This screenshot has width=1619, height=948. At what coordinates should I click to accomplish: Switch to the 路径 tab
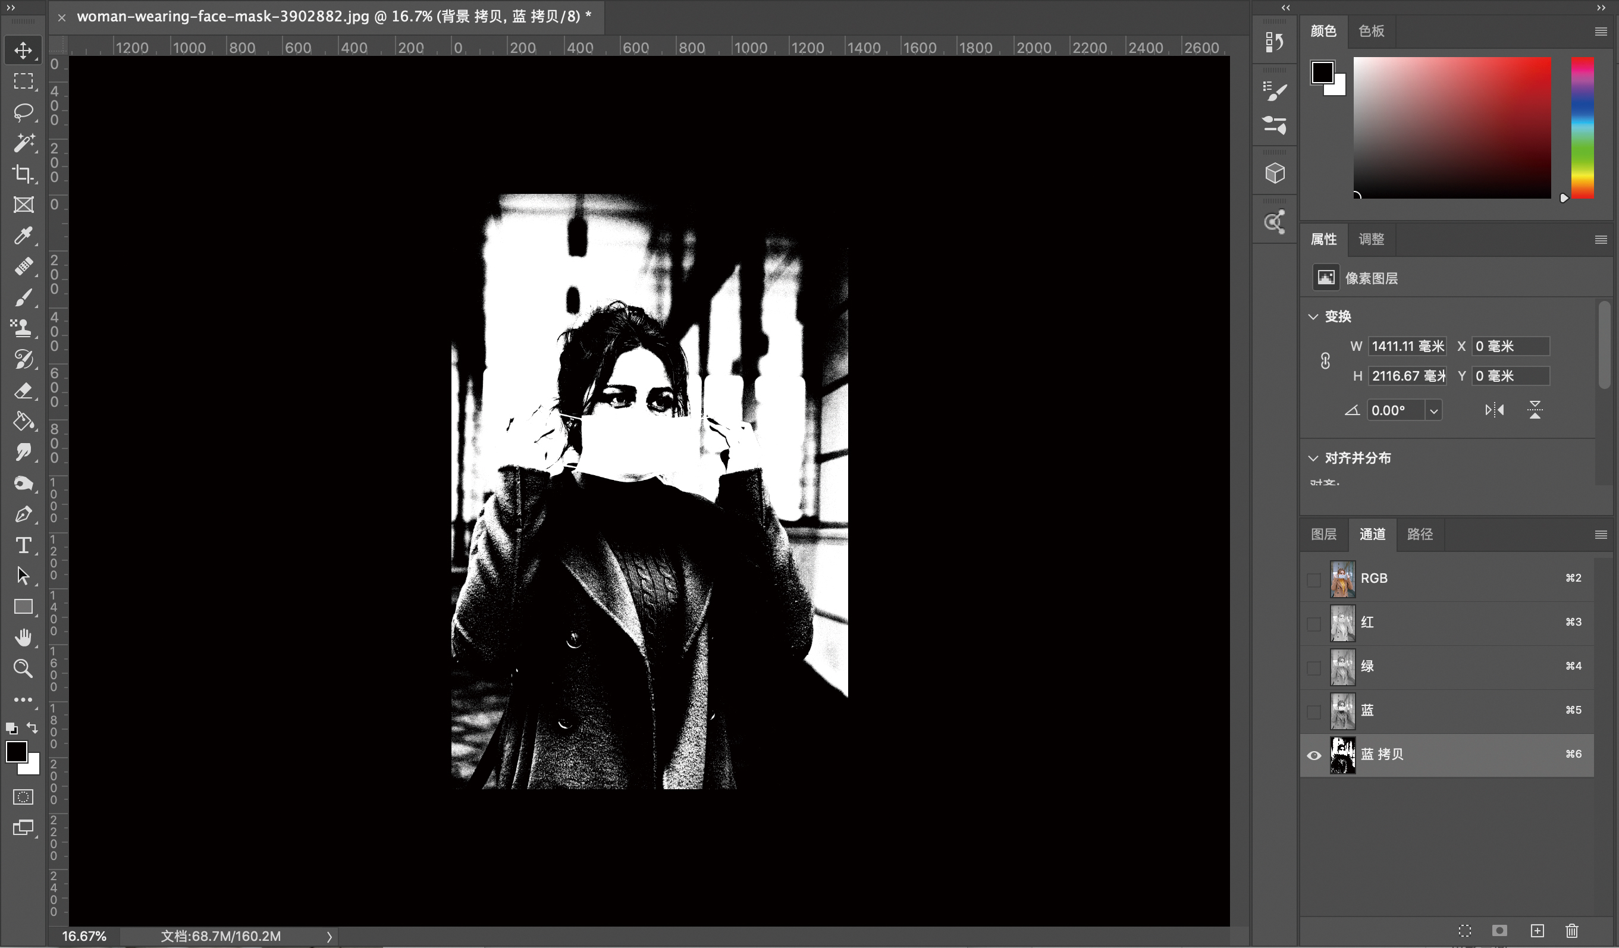[1420, 533]
